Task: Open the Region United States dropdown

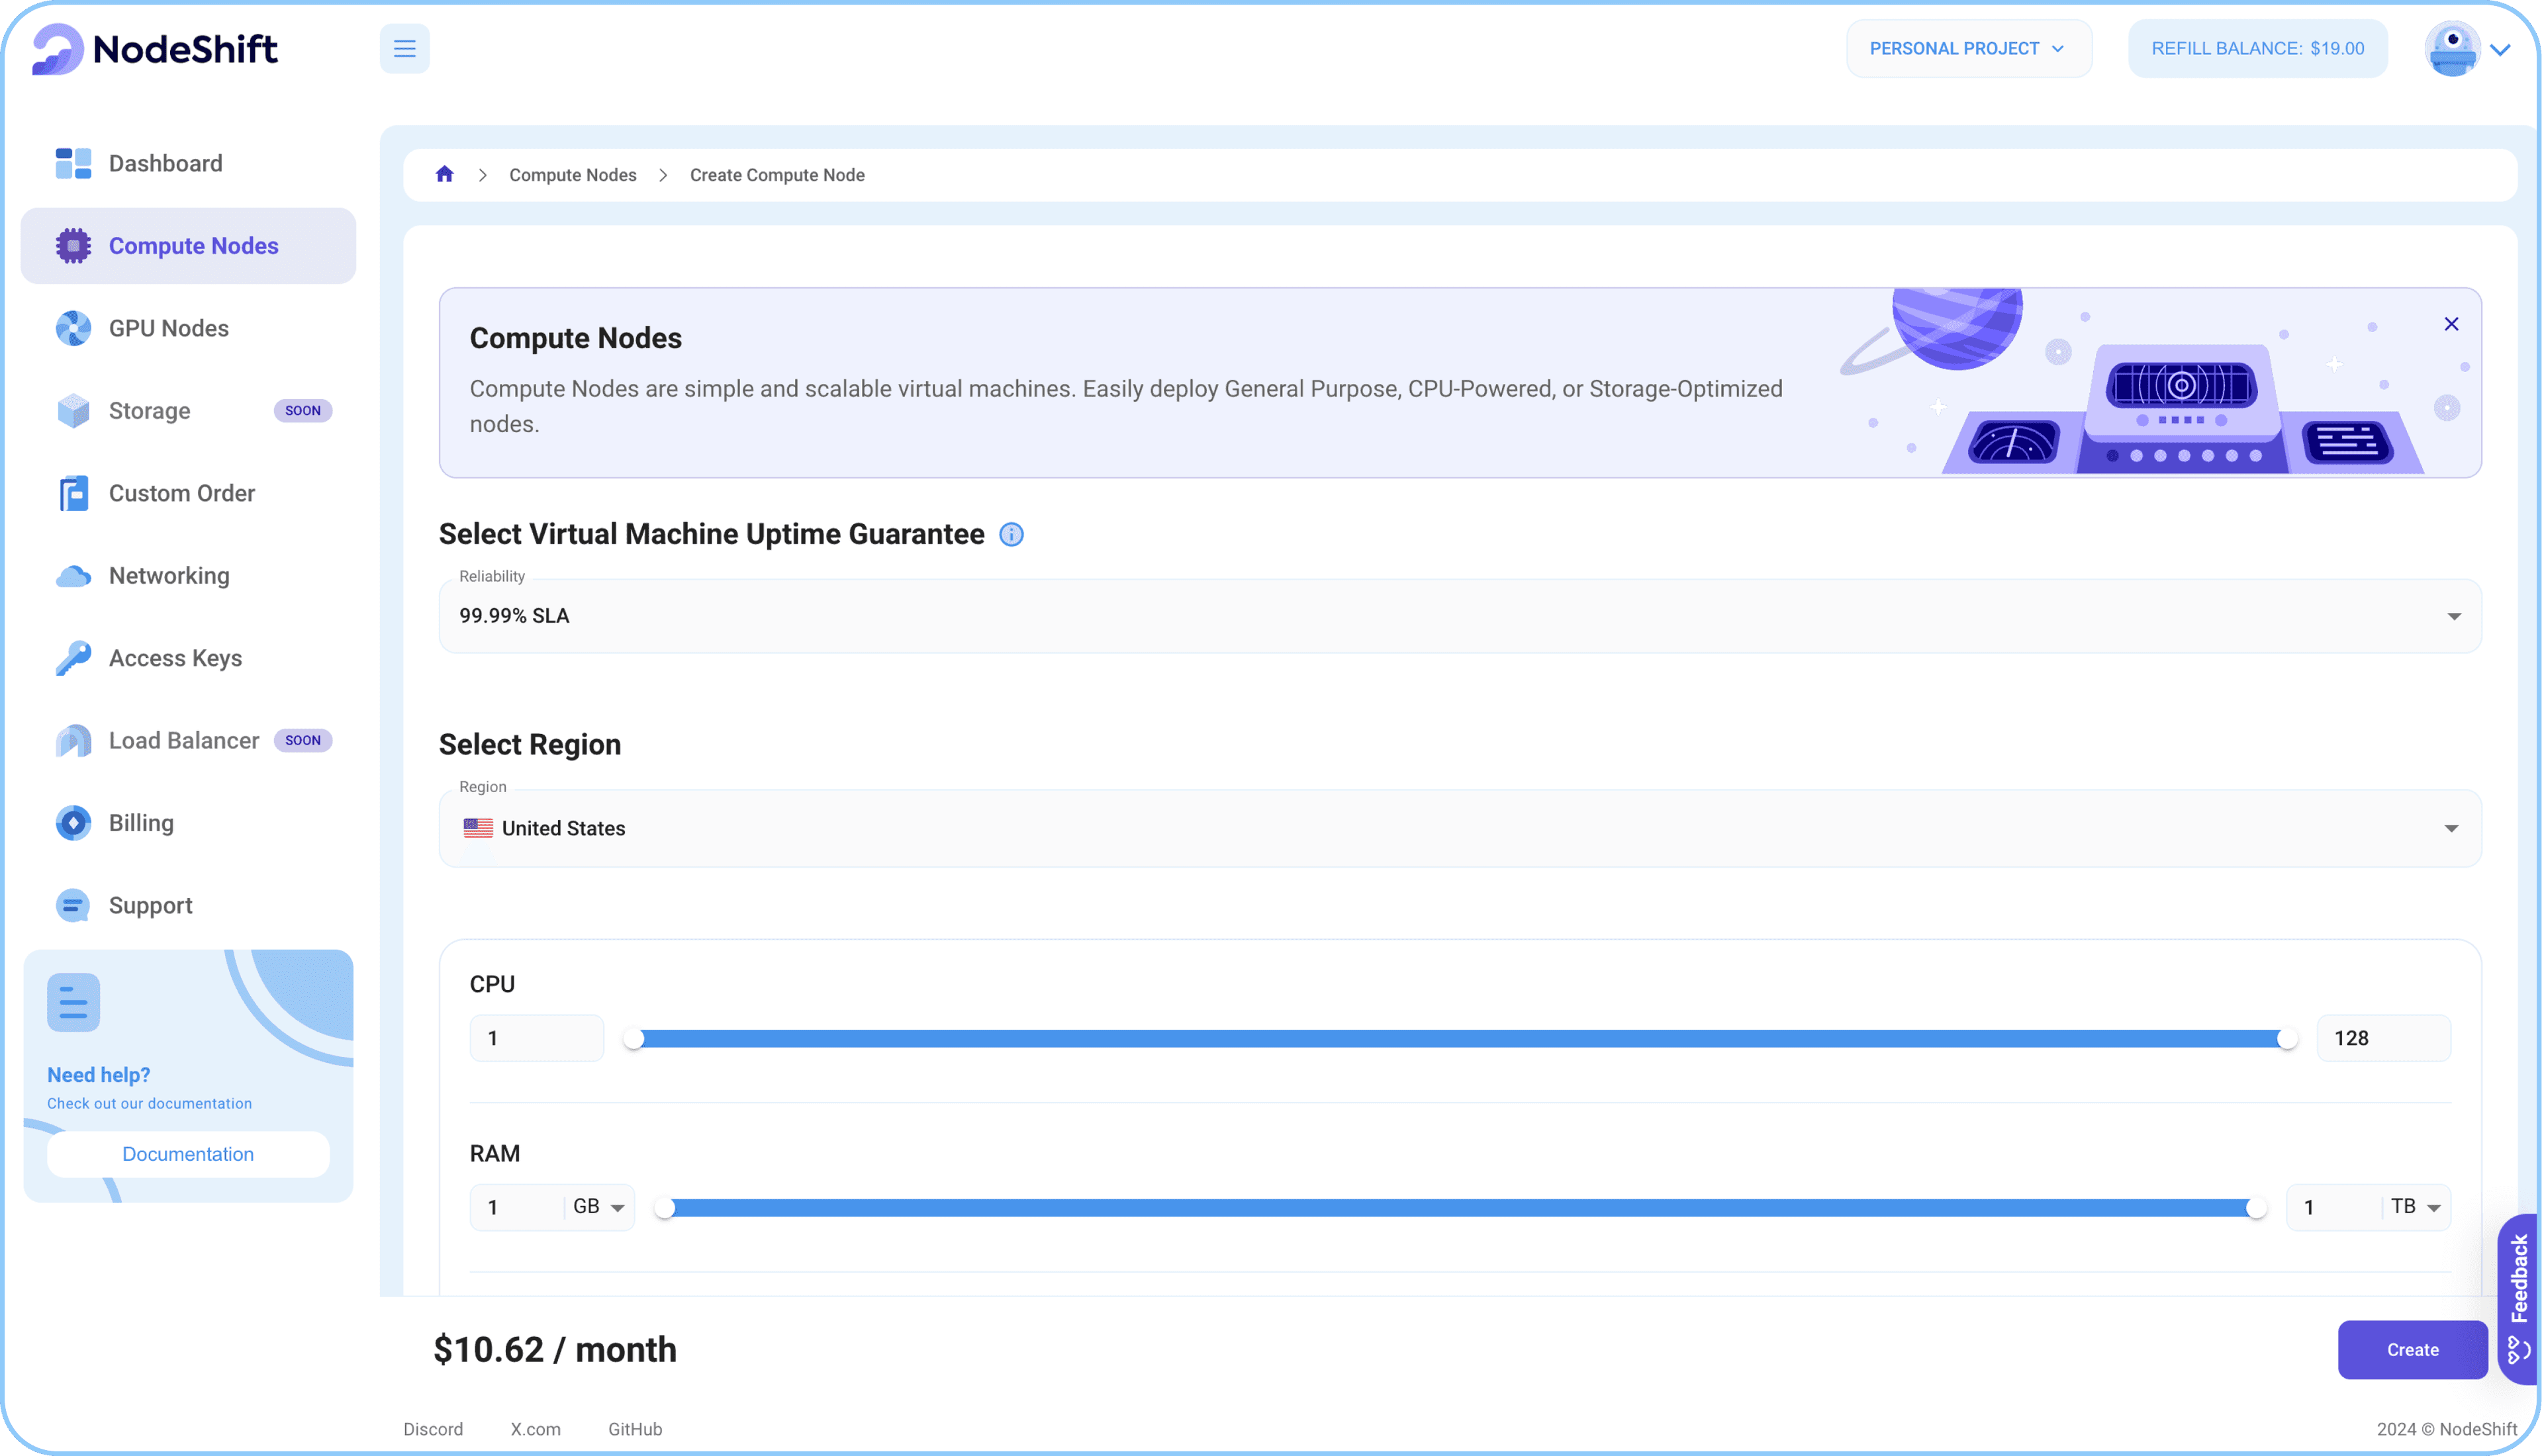Action: point(1459,828)
